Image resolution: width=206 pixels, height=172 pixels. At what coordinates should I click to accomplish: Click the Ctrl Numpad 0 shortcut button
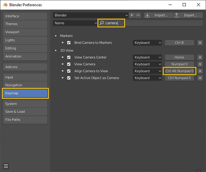tap(180, 78)
